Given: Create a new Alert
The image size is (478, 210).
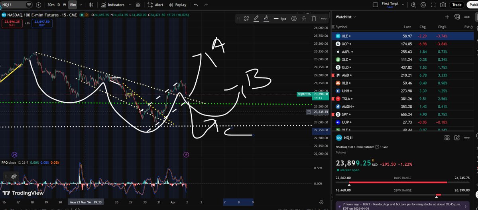Looking at the screenshot, I should coord(155,5).
